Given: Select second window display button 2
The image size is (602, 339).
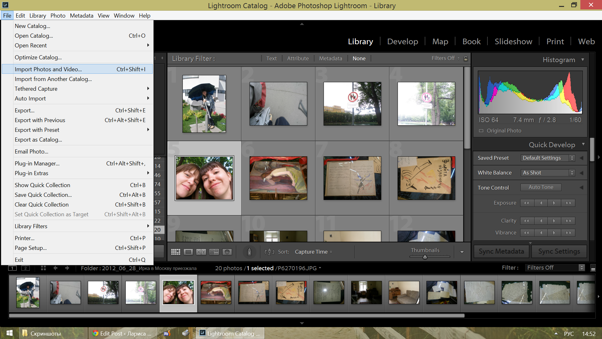Looking at the screenshot, I should click(25, 268).
